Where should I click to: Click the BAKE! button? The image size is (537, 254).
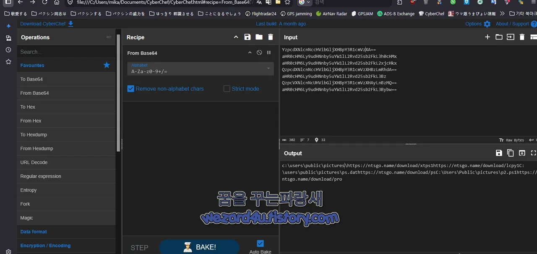pyautogui.click(x=199, y=247)
